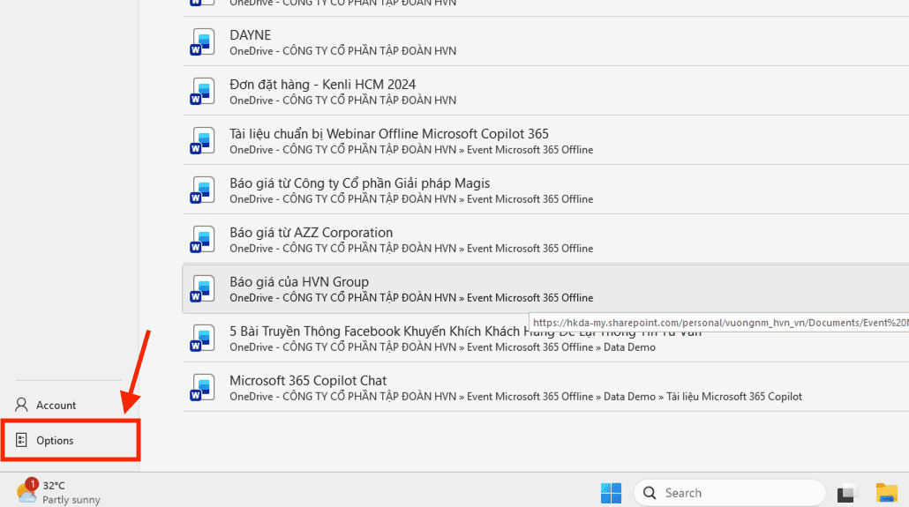The image size is (909, 507).
Task: Open the weather widget showing 32°C
Action: [57, 493]
